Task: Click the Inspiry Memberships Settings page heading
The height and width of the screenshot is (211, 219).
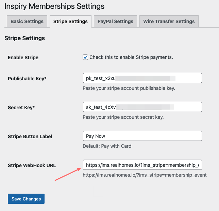Action: point(54,6)
